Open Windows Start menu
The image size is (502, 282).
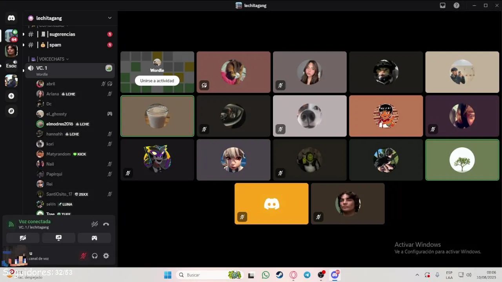click(x=167, y=275)
